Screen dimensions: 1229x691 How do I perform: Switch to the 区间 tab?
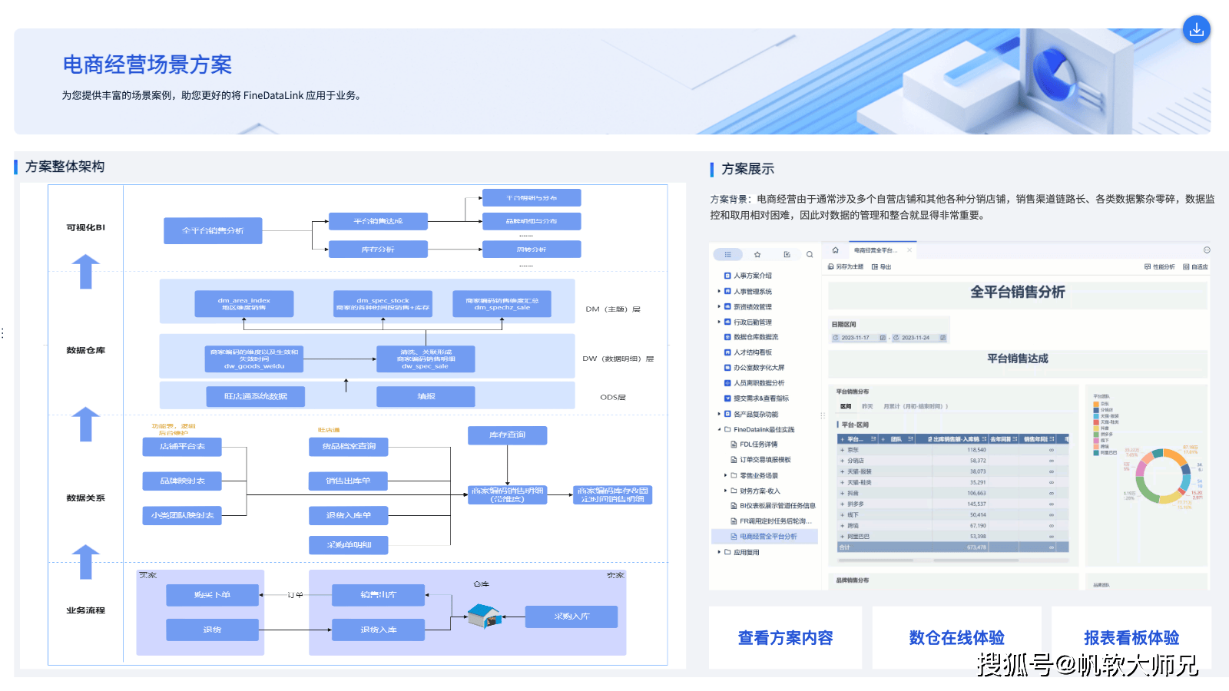tap(846, 406)
